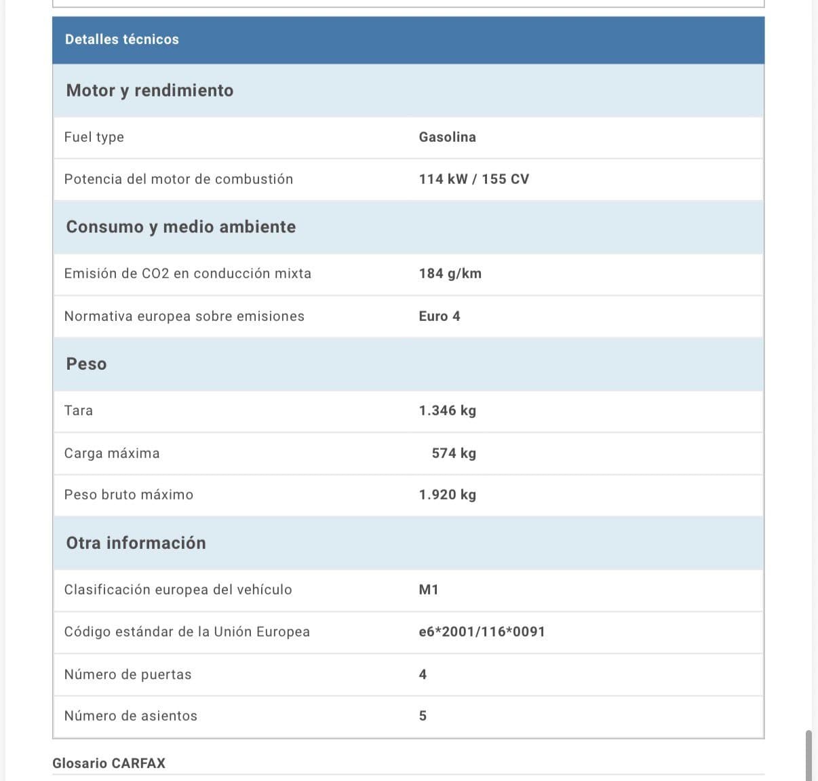This screenshot has width=818, height=781.
Task: Click the Número de puertas row label
Action: click(128, 674)
